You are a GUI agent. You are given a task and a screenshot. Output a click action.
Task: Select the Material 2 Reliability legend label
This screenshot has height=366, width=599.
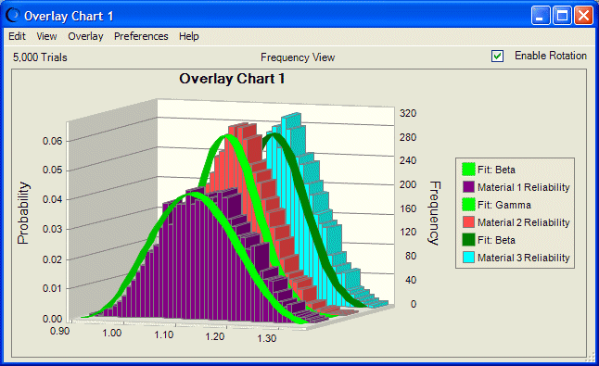coord(523,222)
